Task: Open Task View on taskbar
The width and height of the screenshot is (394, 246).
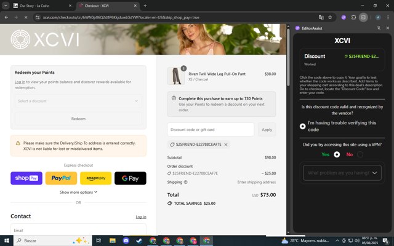Action: (98, 240)
